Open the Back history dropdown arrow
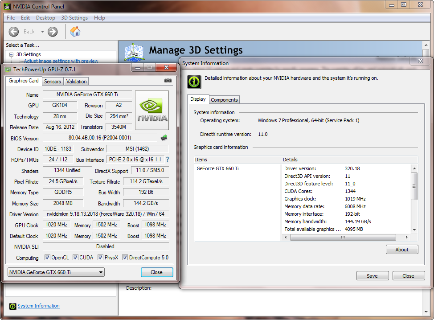This screenshot has height=320, width=434. point(43,32)
